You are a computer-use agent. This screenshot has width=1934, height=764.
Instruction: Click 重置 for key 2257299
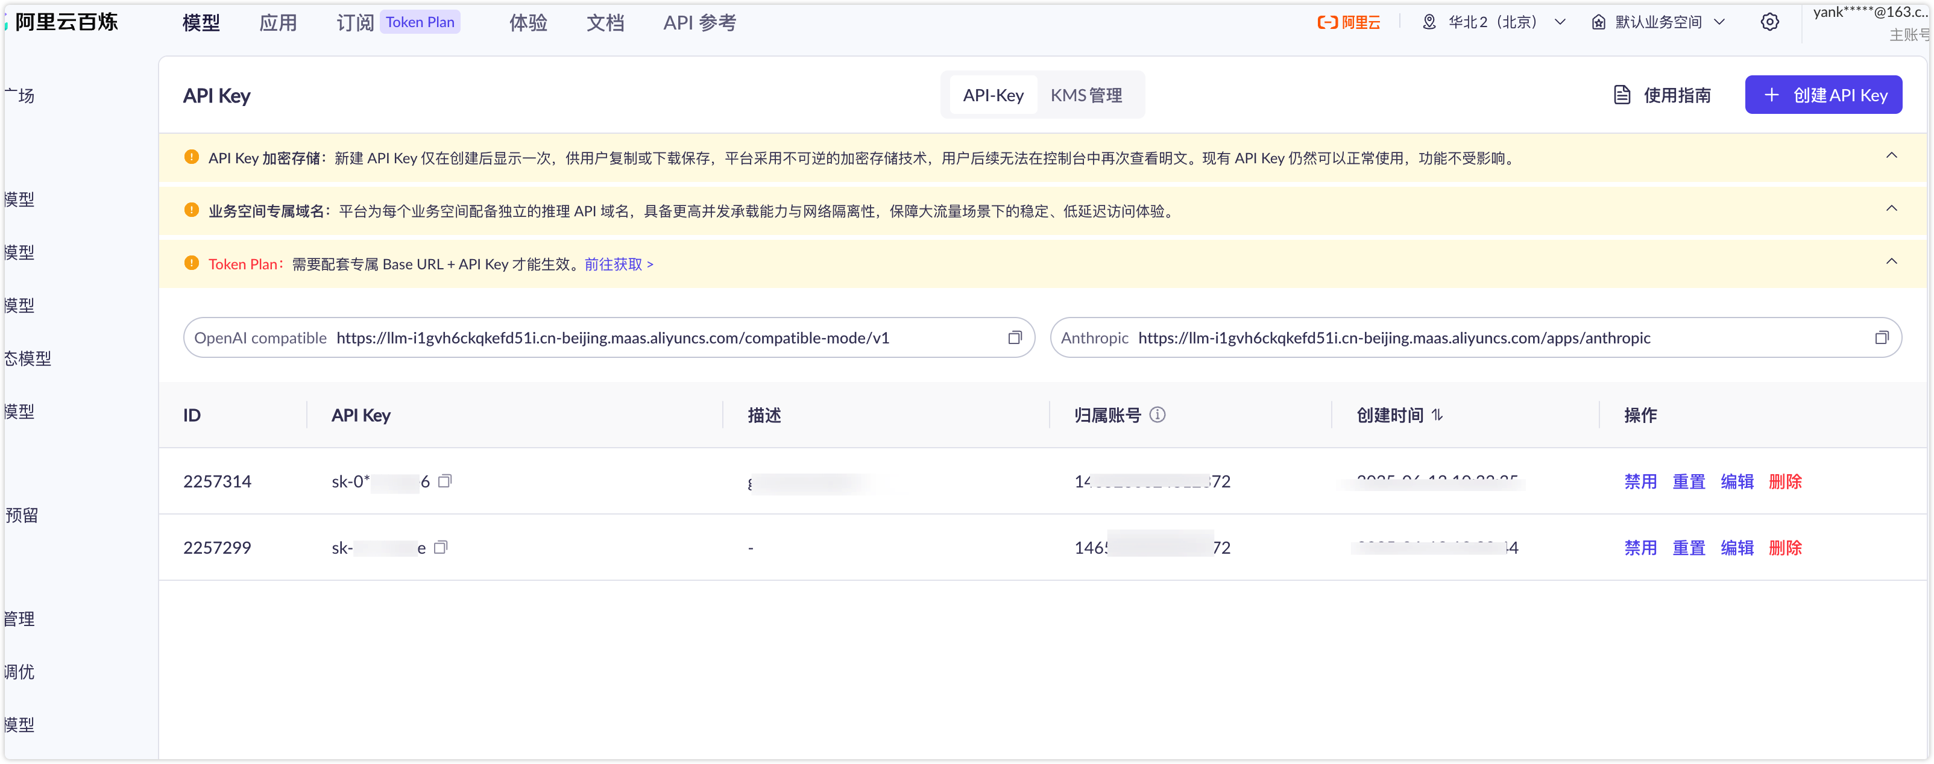(x=1689, y=548)
